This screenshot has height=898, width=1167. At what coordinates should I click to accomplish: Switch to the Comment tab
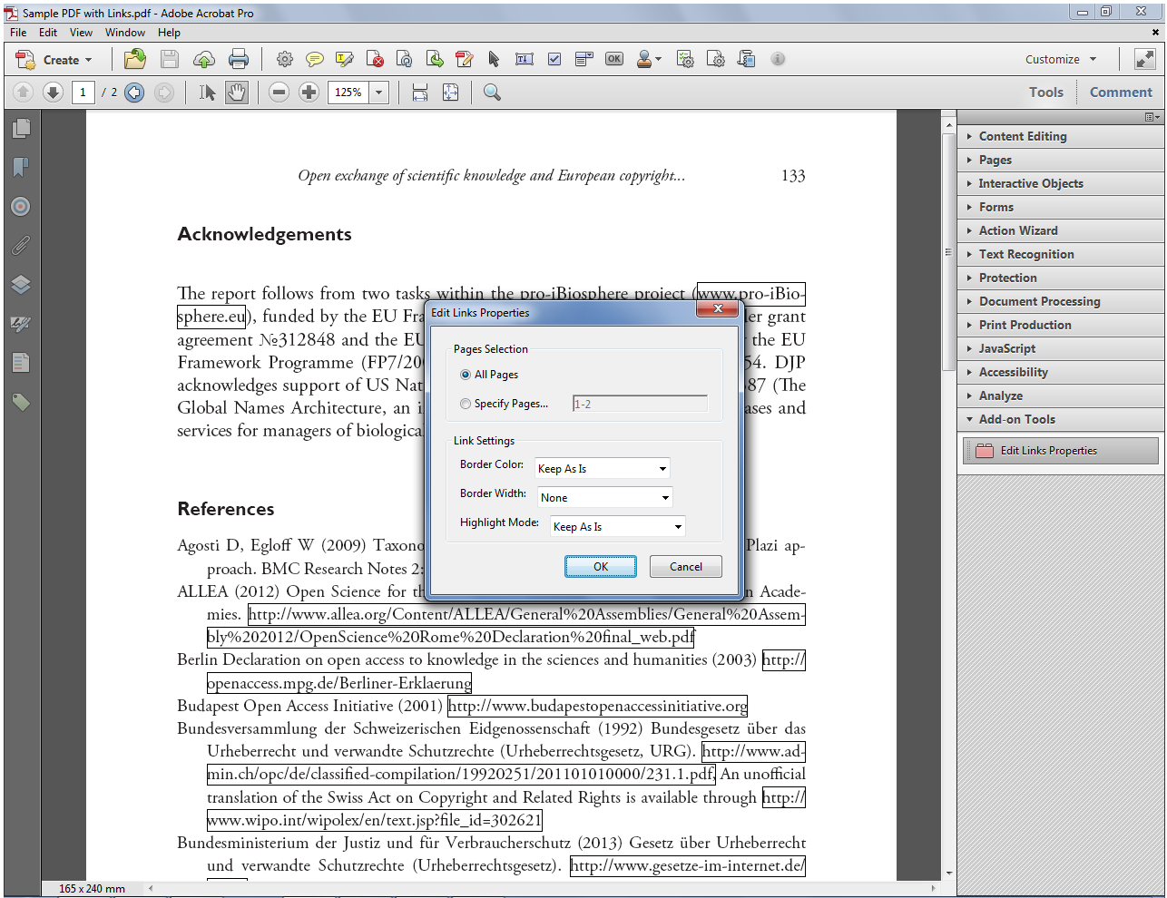tap(1120, 92)
